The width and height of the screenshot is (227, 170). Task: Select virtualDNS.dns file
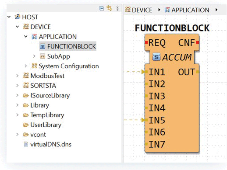click(51, 144)
